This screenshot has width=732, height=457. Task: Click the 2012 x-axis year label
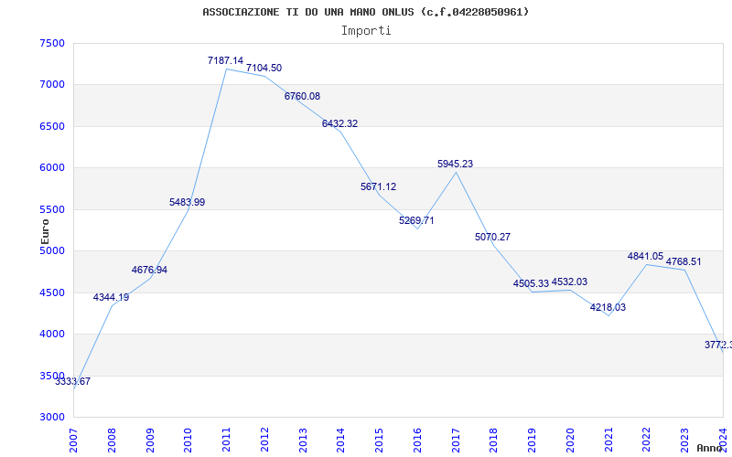[264, 441]
